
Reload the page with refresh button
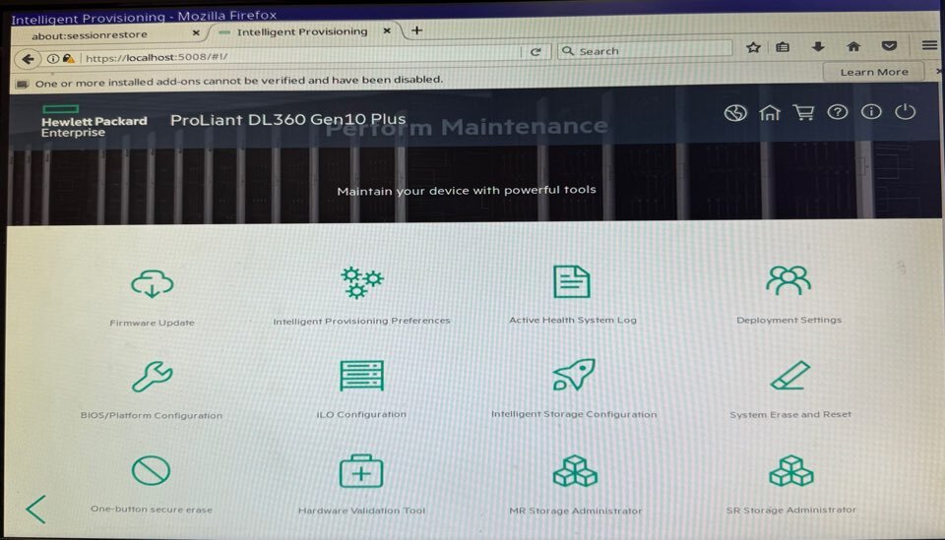(x=535, y=52)
